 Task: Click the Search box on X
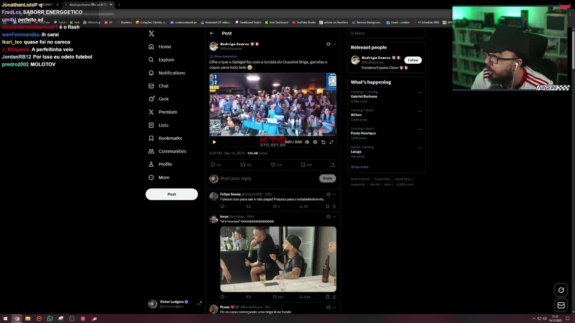tap(386, 33)
